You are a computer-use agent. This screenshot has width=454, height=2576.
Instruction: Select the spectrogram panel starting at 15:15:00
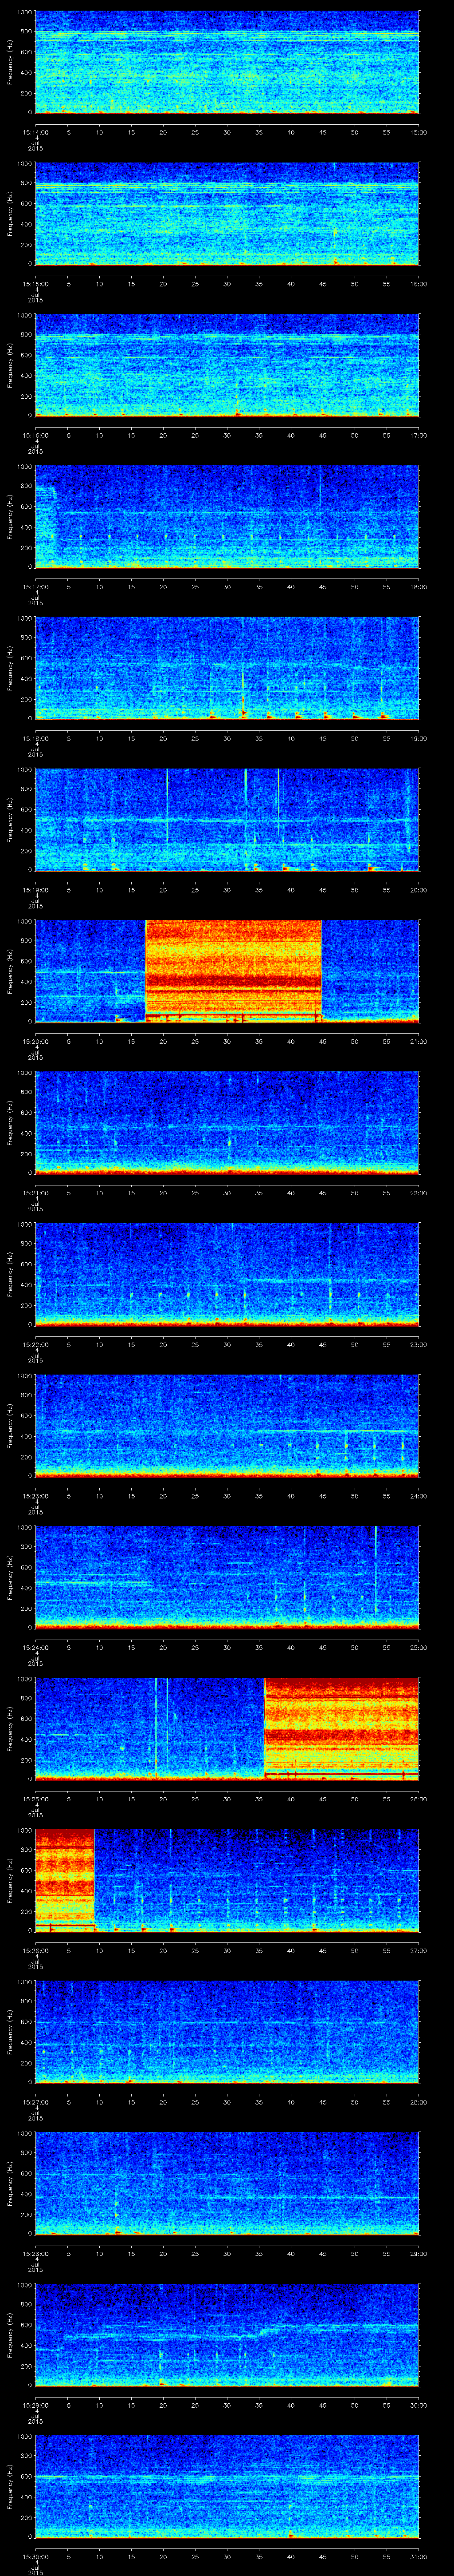[227, 213]
